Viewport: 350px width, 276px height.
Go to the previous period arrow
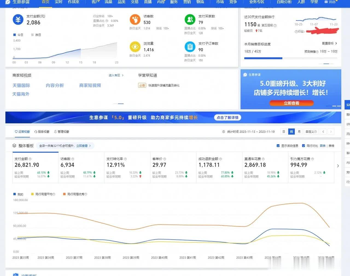tap(323, 132)
